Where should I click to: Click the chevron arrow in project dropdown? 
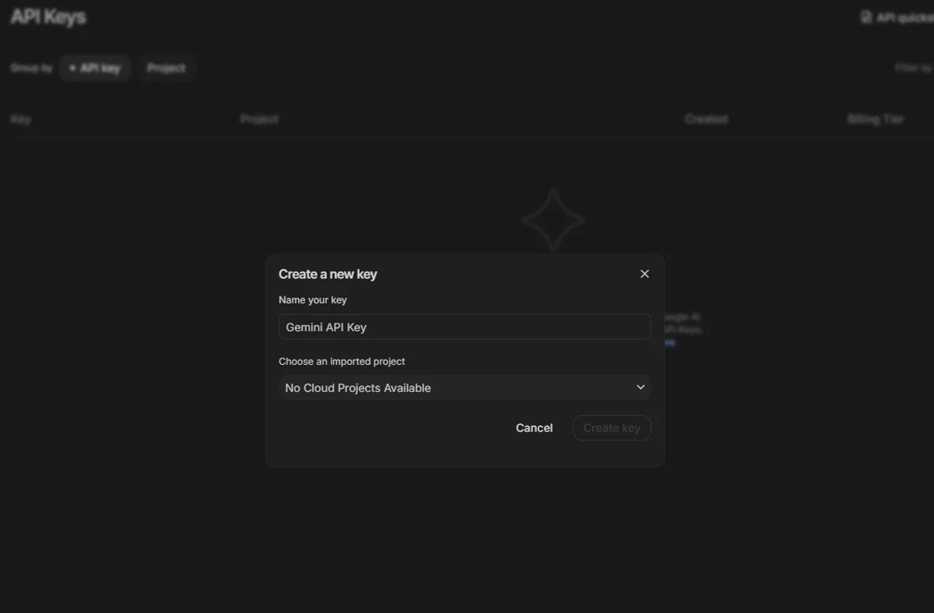pyautogui.click(x=641, y=387)
